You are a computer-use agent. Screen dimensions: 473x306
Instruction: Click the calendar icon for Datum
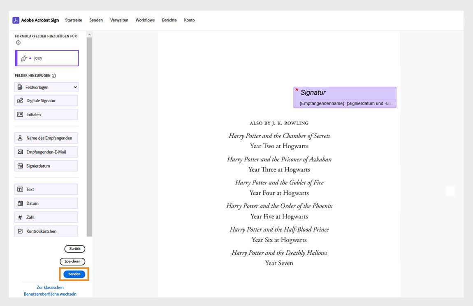tap(20, 203)
